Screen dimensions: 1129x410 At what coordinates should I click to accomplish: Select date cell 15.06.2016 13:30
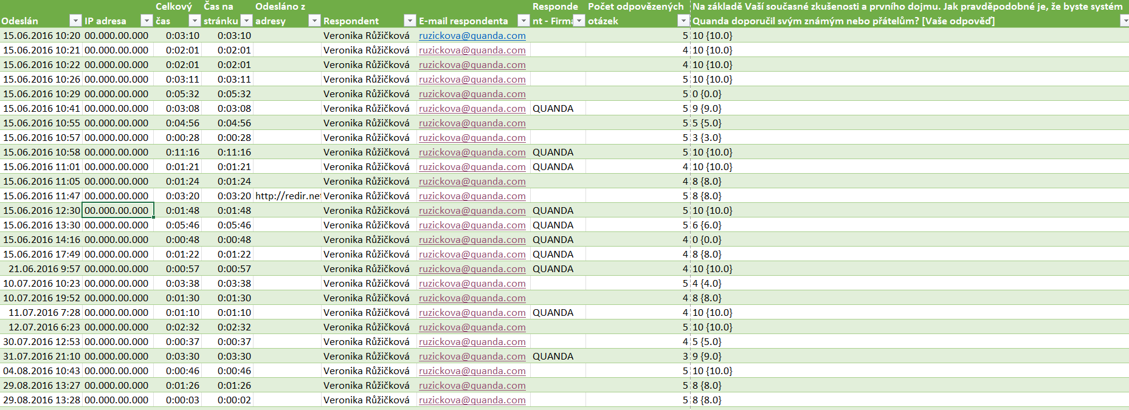pos(41,225)
